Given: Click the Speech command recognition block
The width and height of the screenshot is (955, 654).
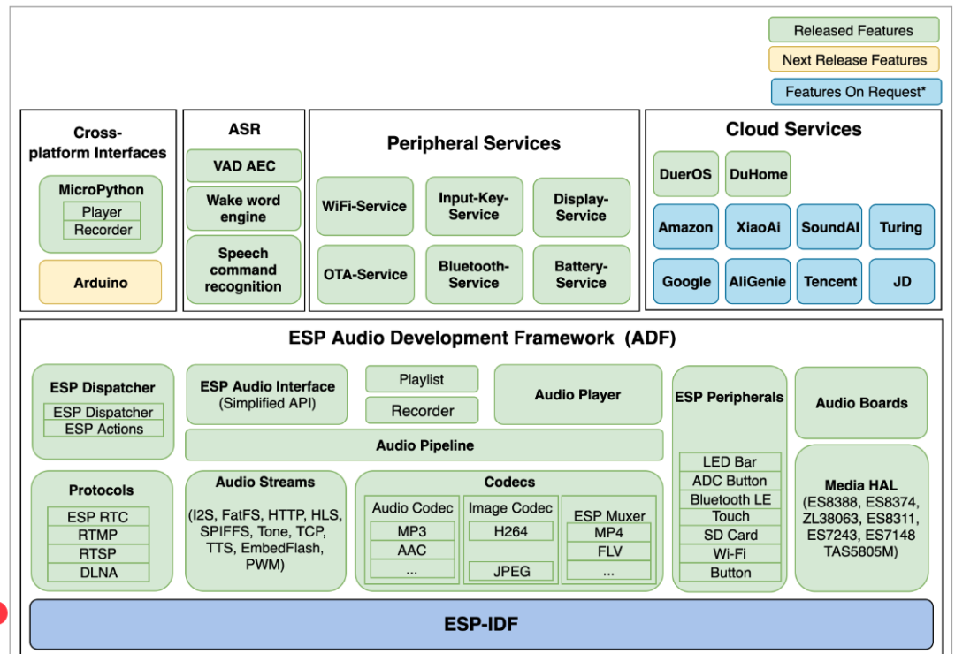Looking at the screenshot, I should [244, 270].
